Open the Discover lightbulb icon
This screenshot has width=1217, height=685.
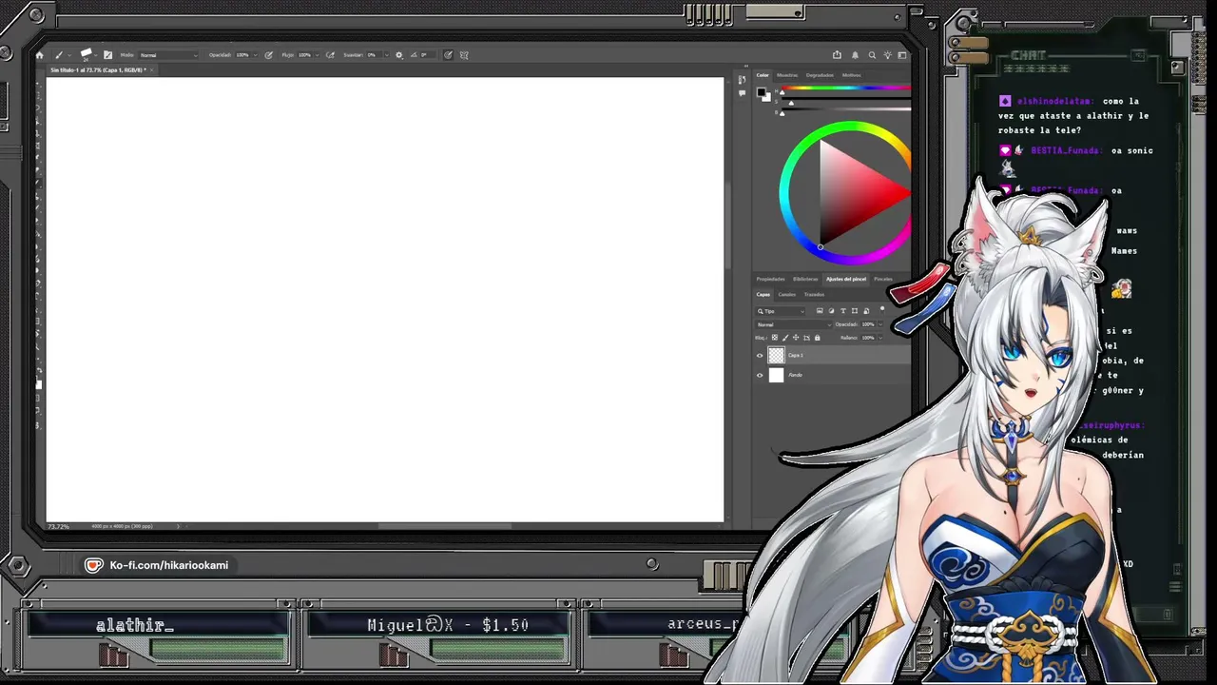[886, 55]
